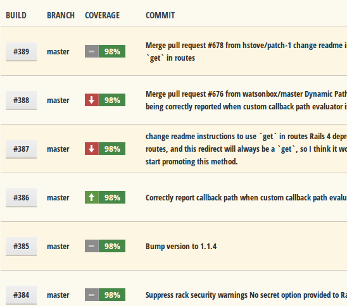Viewport: 347px width, 306px height.
Task: Click the BUILD column header
Action: 16,15
